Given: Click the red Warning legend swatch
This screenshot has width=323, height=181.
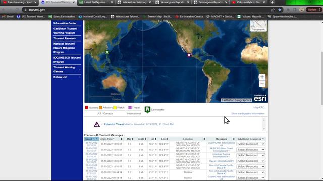Looking at the screenshot, I should tap(86, 107).
